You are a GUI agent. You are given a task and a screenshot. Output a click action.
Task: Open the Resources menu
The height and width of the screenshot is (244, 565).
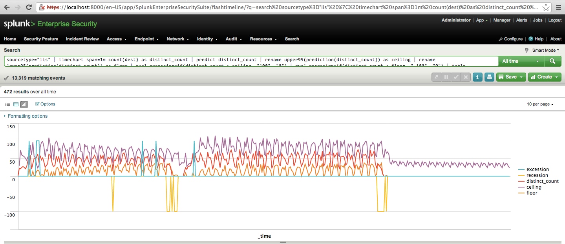[x=263, y=39]
